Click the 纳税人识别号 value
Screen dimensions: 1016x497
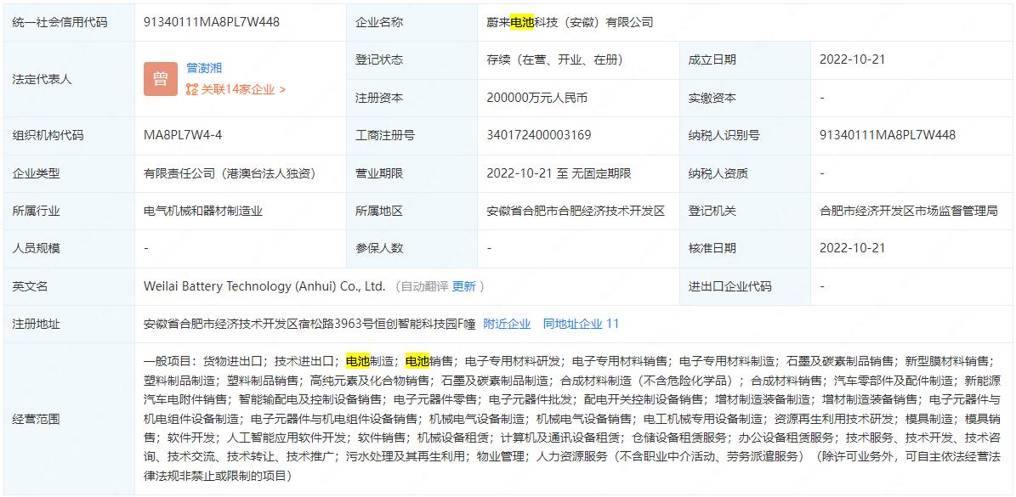(x=887, y=135)
